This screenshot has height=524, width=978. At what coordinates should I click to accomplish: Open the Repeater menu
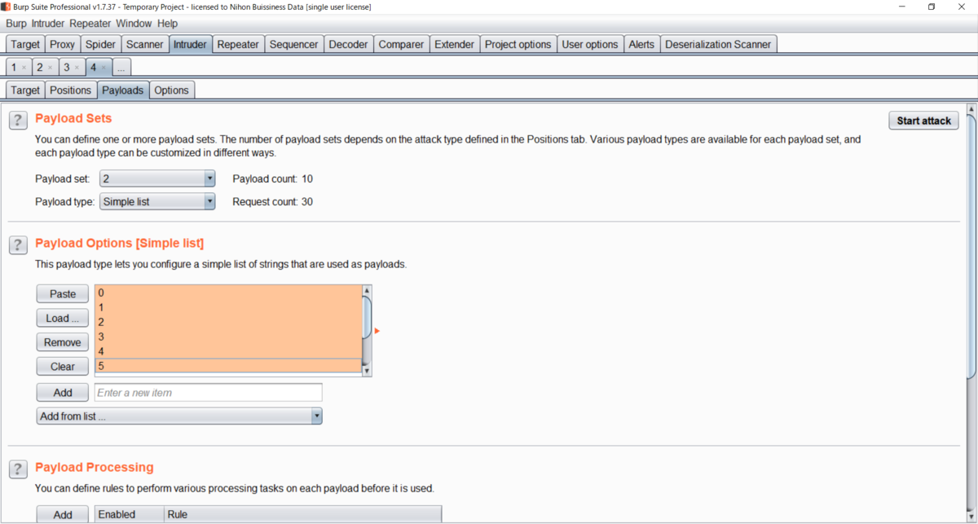coord(90,24)
